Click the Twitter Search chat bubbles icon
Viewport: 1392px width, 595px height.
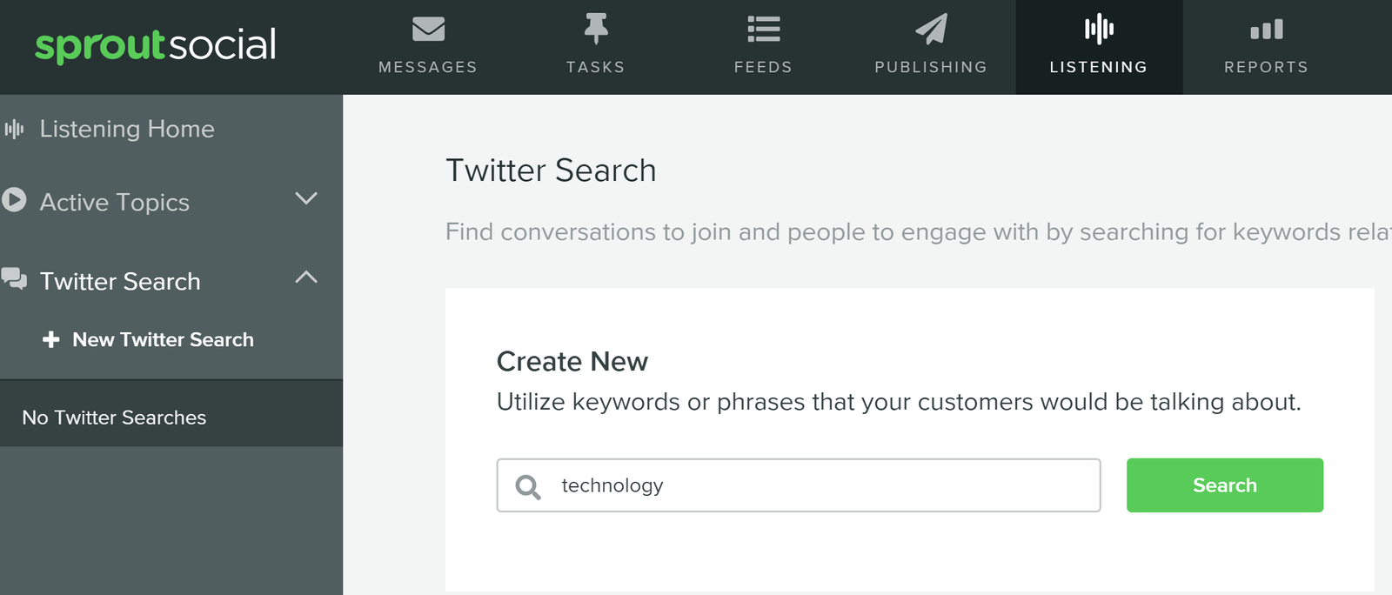pos(14,278)
